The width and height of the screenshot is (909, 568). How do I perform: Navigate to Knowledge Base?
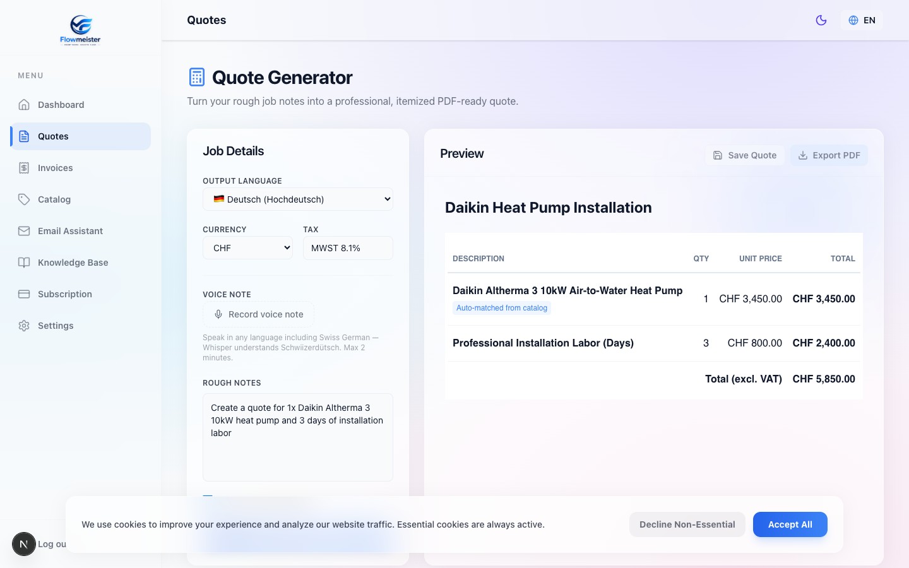[81, 263]
